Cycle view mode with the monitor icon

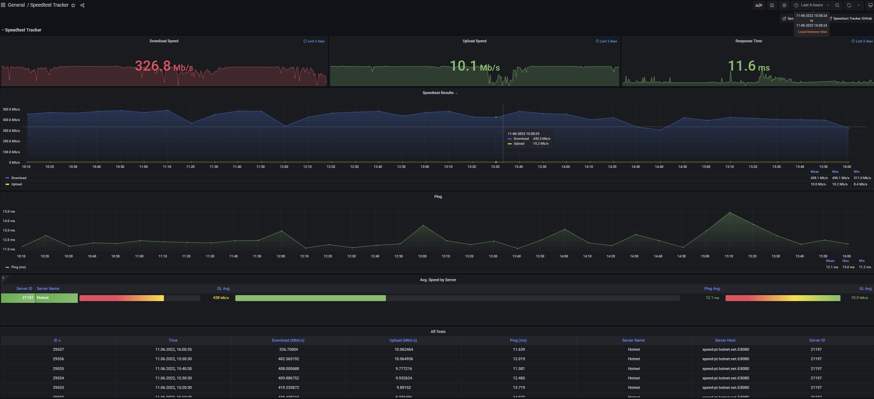[x=870, y=5]
